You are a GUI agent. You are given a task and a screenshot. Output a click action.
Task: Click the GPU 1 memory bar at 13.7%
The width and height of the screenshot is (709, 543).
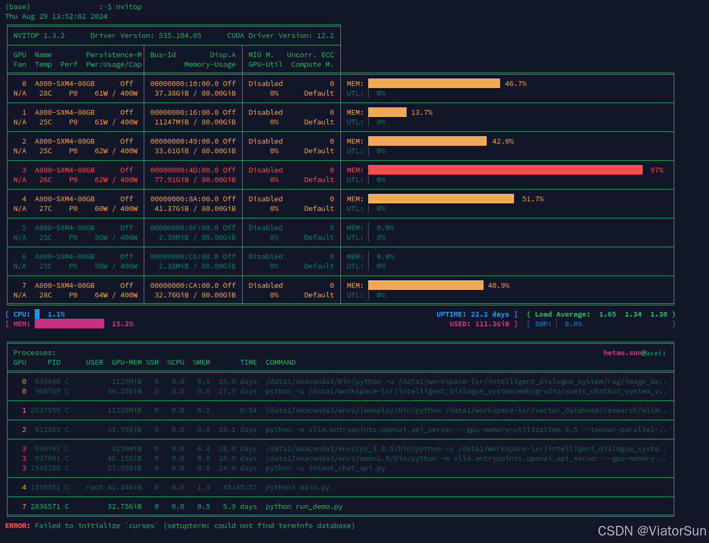[387, 112]
